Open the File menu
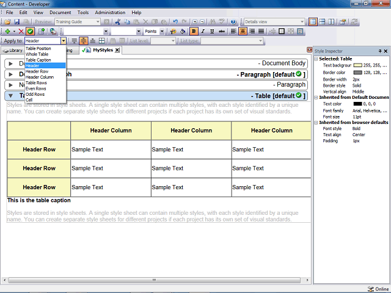 click(10, 12)
